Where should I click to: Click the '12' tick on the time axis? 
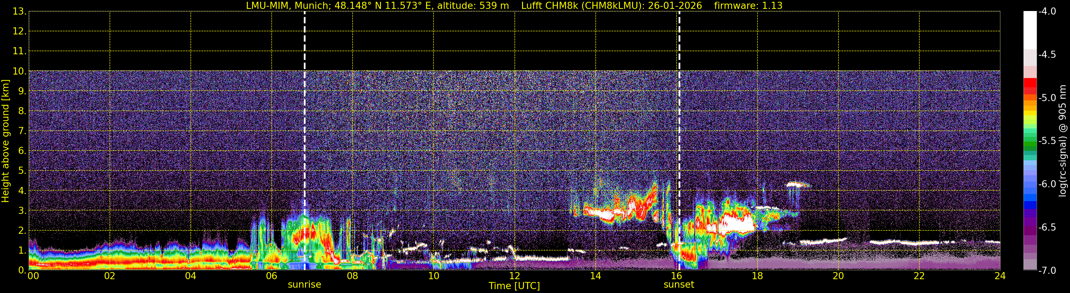(x=515, y=276)
